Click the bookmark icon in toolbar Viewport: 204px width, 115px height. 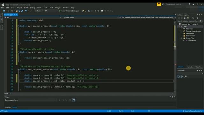(102, 11)
